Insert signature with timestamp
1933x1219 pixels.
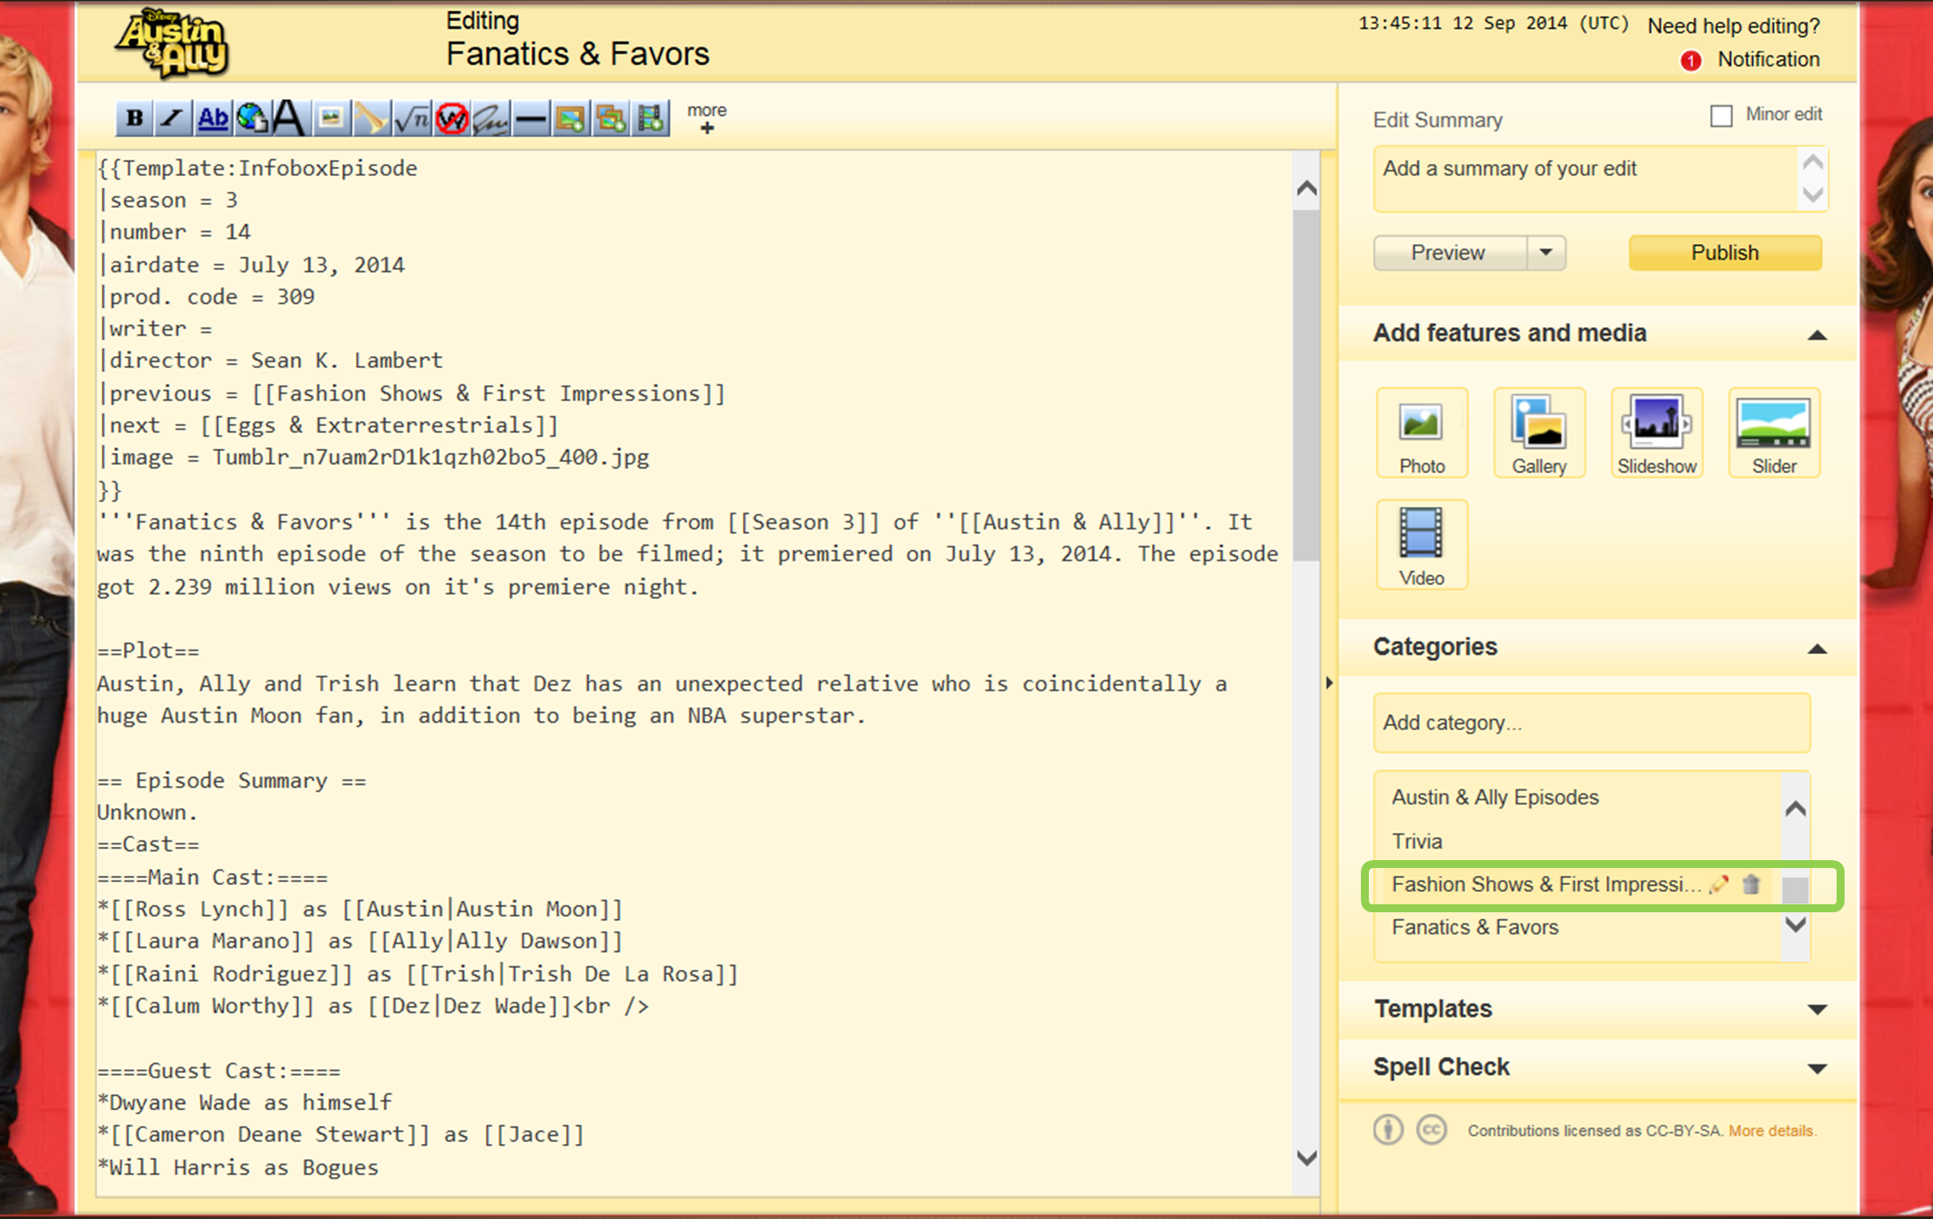click(491, 118)
